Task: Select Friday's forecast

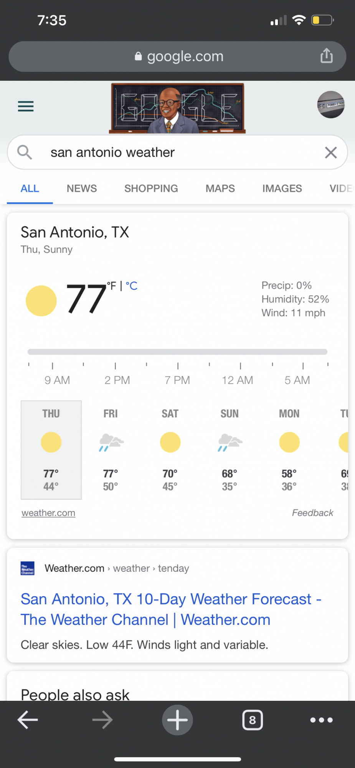Action: [x=111, y=449]
